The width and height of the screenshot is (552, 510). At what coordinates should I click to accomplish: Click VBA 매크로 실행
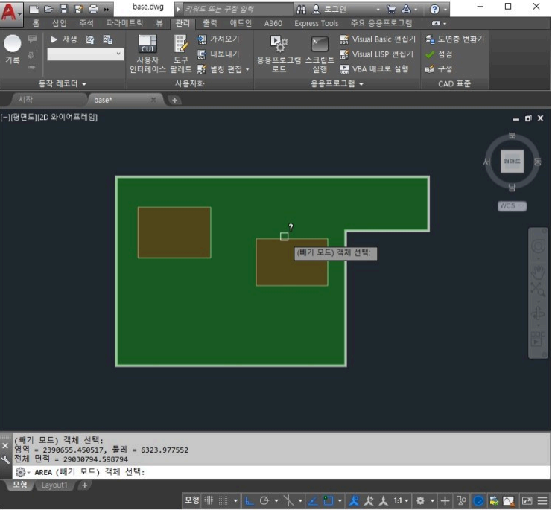point(374,69)
